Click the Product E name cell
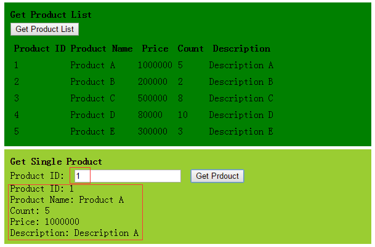 [93, 131]
